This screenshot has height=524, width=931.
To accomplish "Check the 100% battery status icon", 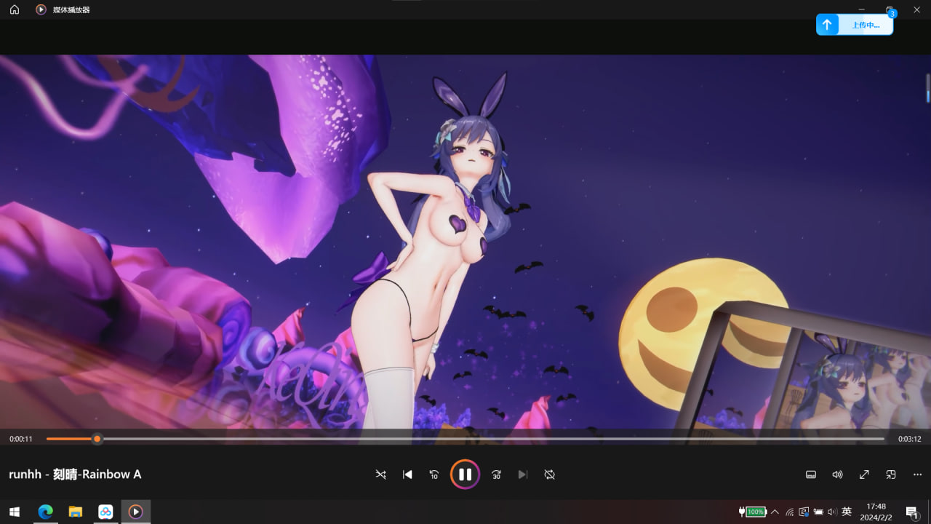I will coord(753,512).
